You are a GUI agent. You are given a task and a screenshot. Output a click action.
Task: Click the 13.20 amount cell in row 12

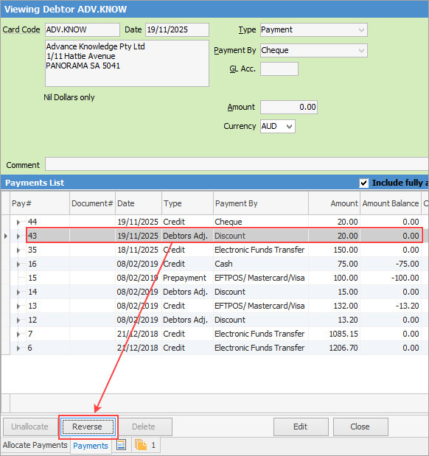(334, 320)
